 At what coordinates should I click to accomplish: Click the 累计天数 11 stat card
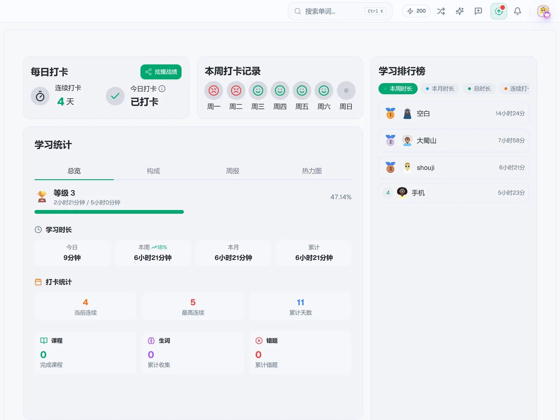coord(300,307)
